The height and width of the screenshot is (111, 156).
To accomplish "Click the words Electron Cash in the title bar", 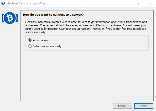I will pyautogui.click(x=16, y=3).
